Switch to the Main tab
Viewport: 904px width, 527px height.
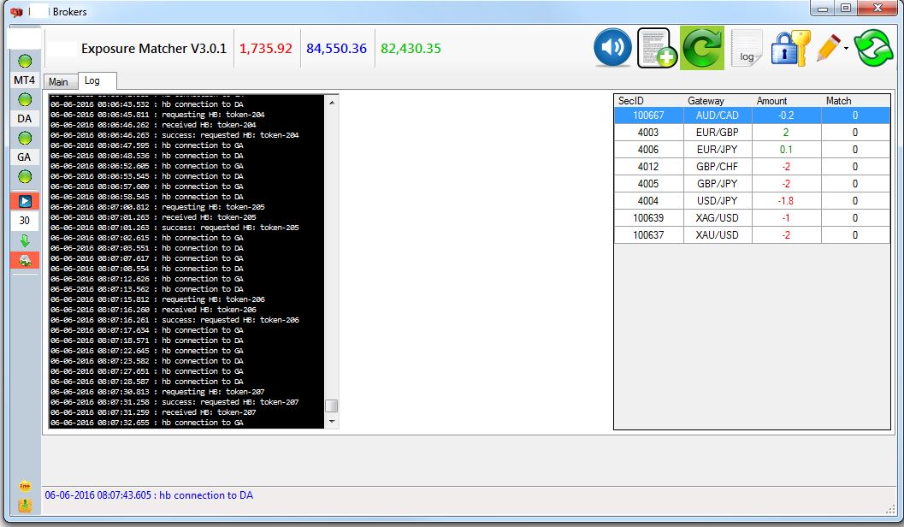pos(58,82)
